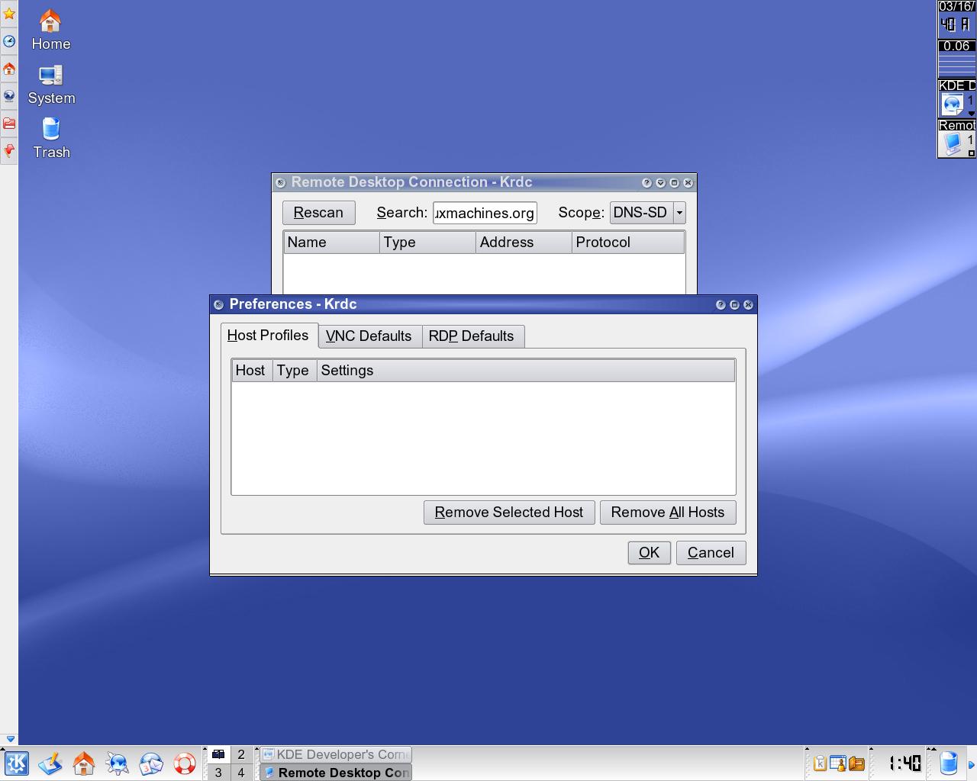This screenshot has height=781, width=977.
Task: Cancel the Preferences dialog
Action: click(711, 553)
